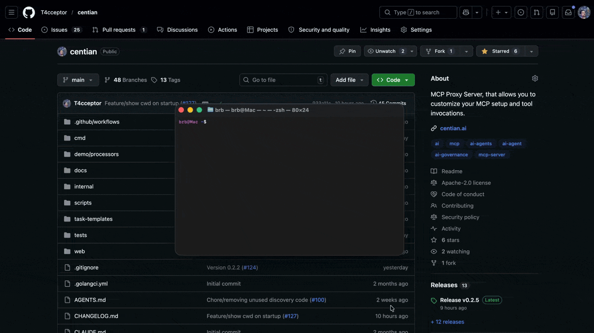Click the Terminal window command prompt
Screen dimensions: 594x333
tap(193, 122)
